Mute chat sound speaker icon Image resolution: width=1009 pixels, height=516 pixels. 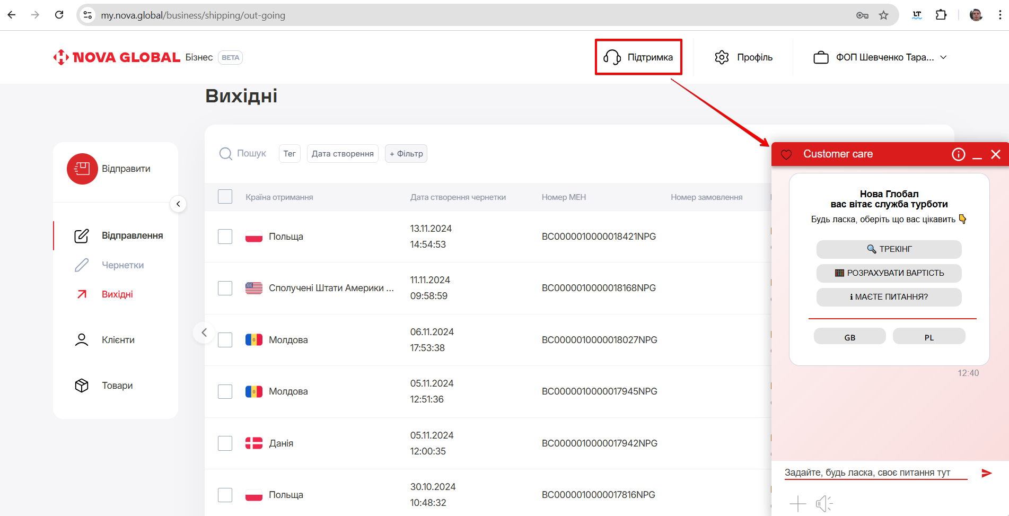point(823,503)
